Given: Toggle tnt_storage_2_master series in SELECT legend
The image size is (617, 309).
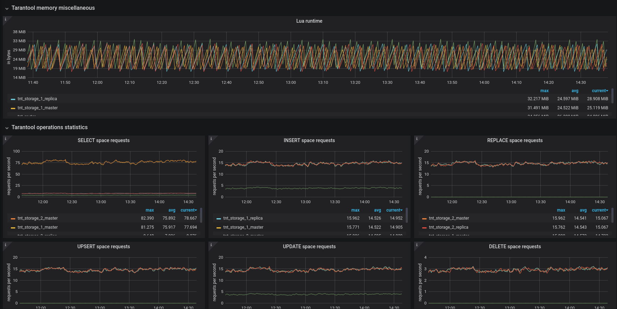Looking at the screenshot, I should coord(37,218).
